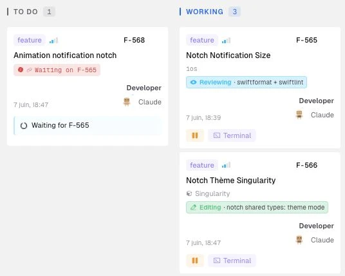Click the TO DO count badge 1
The width and height of the screenshot is (345, 276).
point(49,12)
